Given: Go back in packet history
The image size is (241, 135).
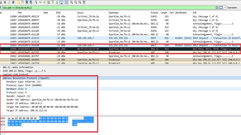Looking at the screenshot, I should 40,2.
